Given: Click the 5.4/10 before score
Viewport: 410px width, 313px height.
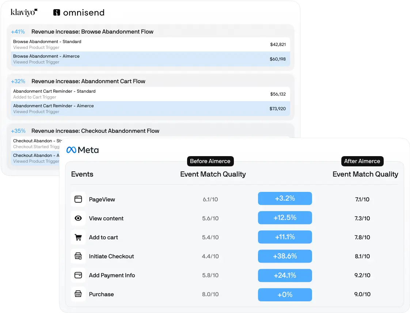Looking at the screenshot, I should [210, 237].
